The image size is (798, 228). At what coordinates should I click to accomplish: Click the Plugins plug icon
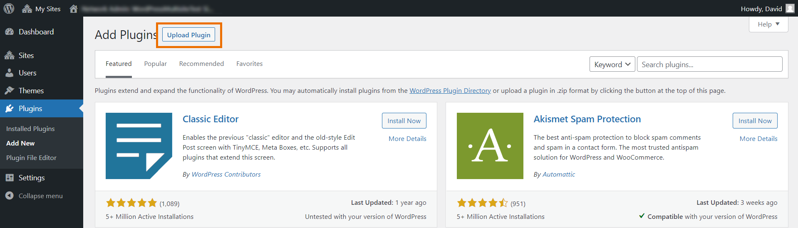click(9, 108)
